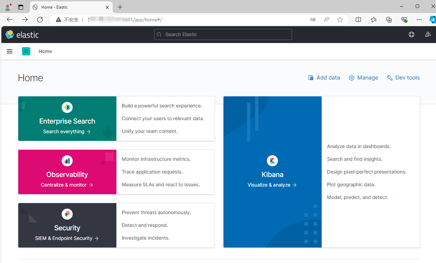This screenshot has width=436, height=263.
Task: Click the translate page icon
Action: point(313,20)
